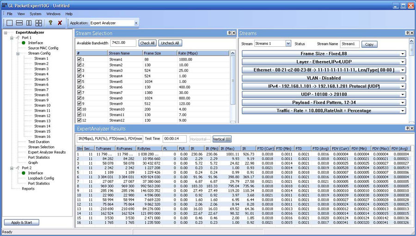Expand the Ethernet MAC address section
This screenshot has height=236, width=416.
click(x=324, y=70)
